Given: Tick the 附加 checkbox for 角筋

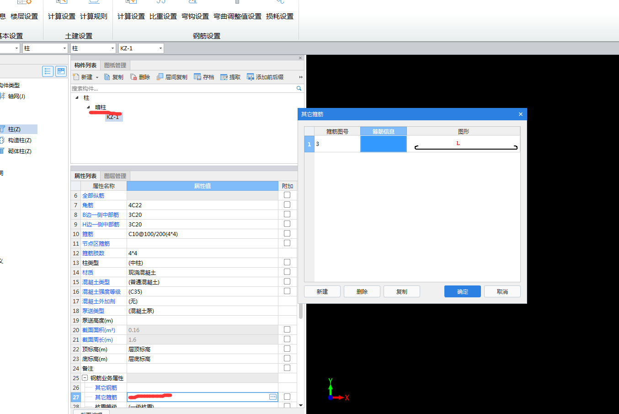Looking at the screenshot, I should pyautogui.click(x=287, y=204).
